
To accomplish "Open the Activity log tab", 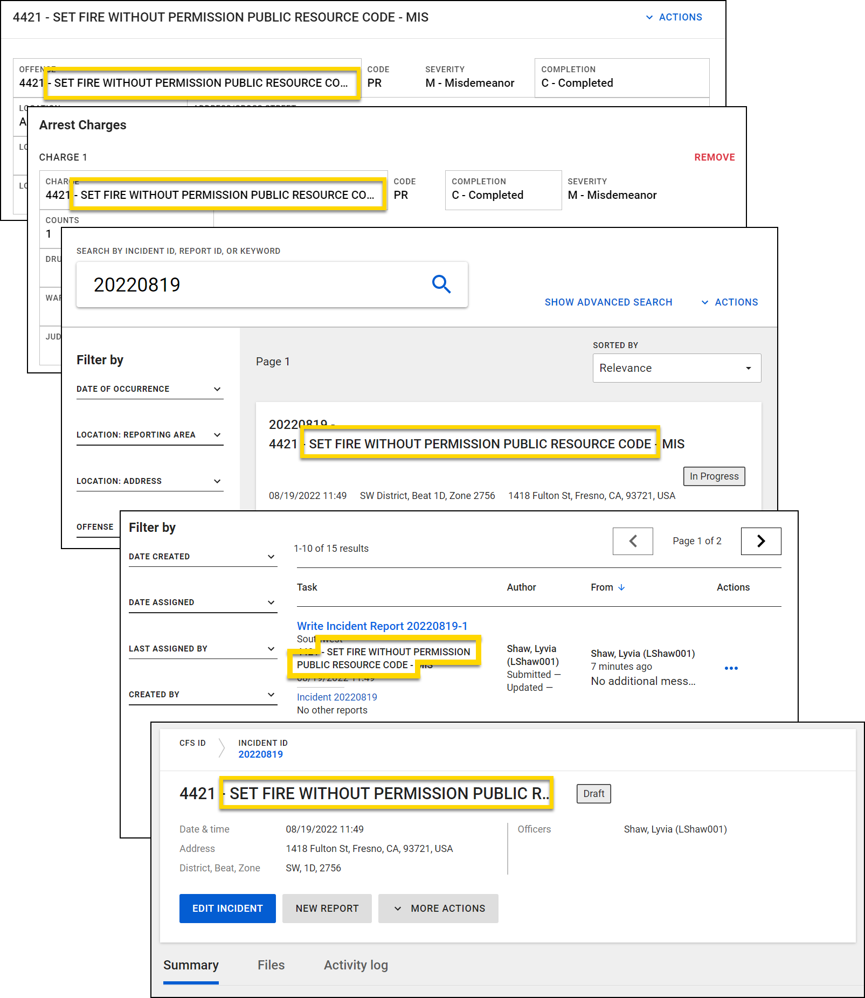I will tap(355, 965).
